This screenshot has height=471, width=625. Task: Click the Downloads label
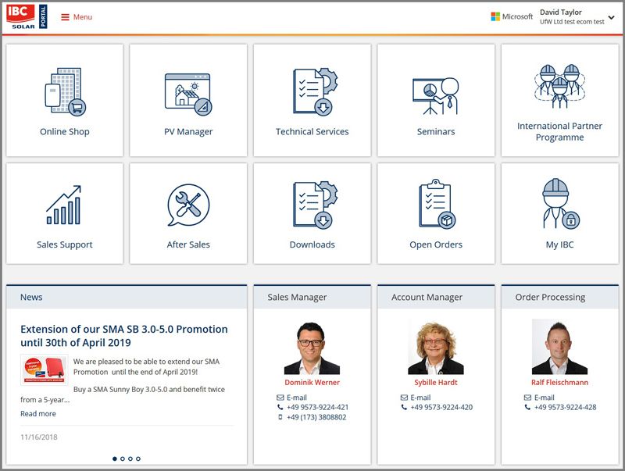point(312,244)
